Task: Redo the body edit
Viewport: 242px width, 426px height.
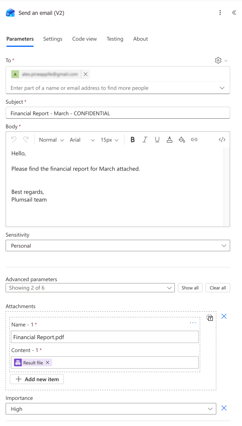Action: (26, 140)
